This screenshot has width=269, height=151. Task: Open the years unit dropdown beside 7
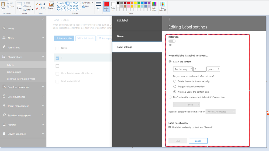pyautogui.click(x=213, y=69)
